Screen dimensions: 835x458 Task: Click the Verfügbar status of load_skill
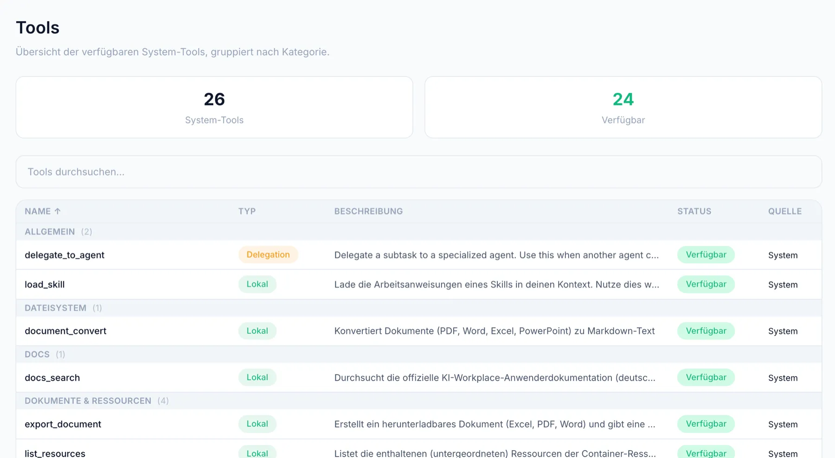click(706, 284)
